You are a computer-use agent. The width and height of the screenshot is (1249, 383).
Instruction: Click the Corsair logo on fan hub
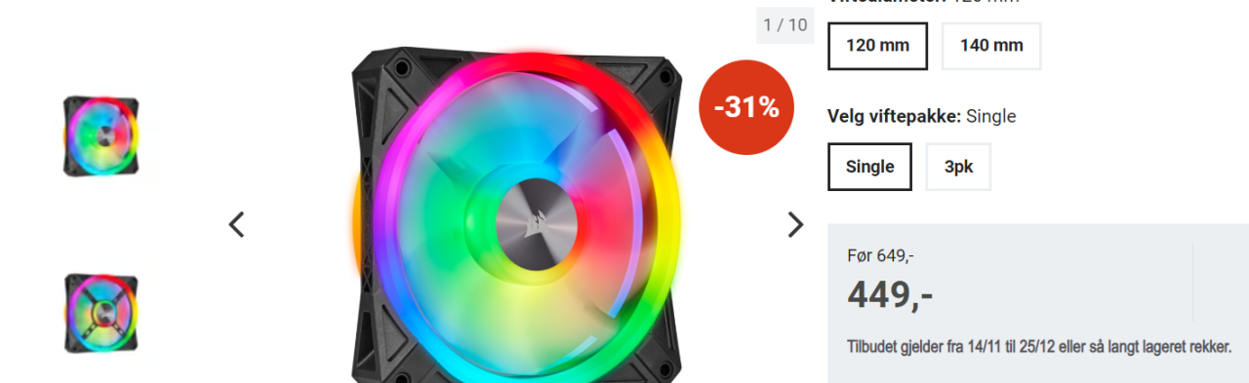pos(530,222)
